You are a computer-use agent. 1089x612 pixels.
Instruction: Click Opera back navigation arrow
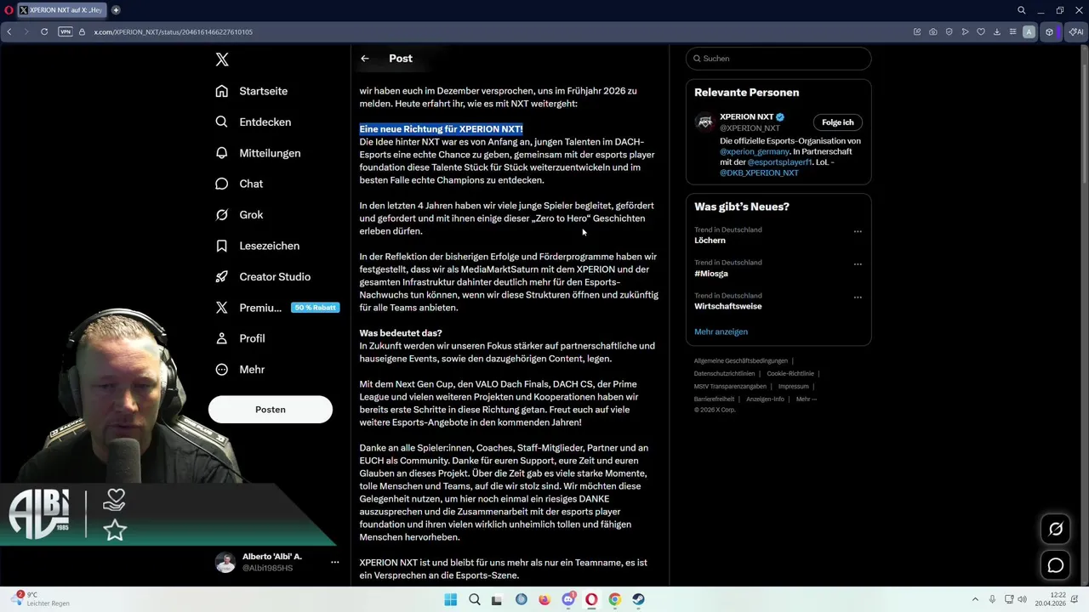[x=9, y=31]
